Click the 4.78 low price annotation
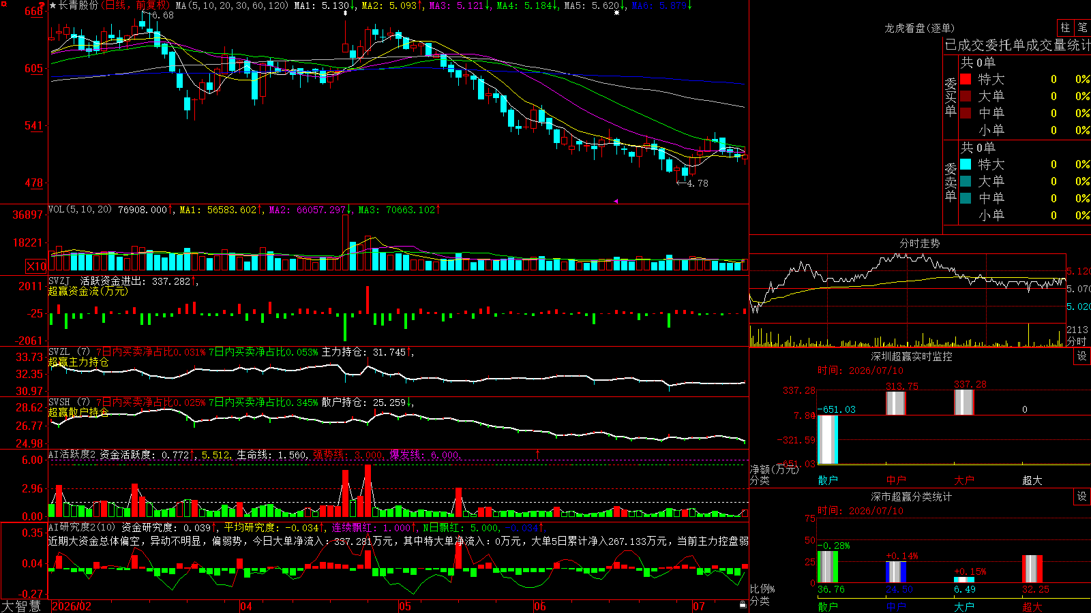Image resolution: width=1091 pixels, height=613 pixels. (x=697, y=183)
